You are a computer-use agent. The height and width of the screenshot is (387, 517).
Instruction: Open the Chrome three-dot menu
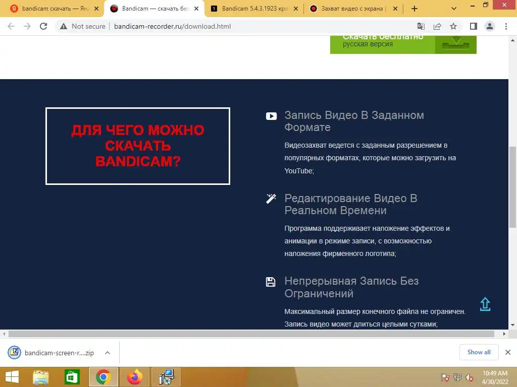[506, 26]
